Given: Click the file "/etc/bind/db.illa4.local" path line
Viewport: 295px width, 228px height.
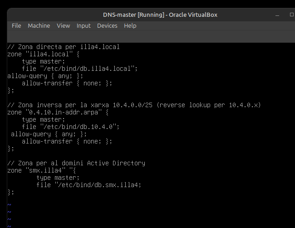Looking at the screenshot, I should click(x=79, y=69).
